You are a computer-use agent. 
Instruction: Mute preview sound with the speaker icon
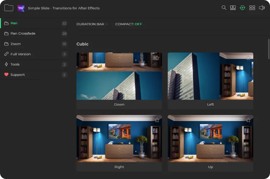261,8
